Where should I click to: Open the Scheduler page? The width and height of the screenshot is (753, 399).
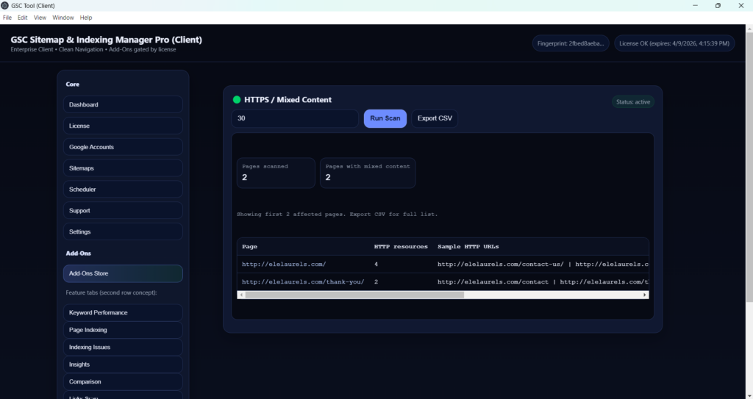coord(123,190)
